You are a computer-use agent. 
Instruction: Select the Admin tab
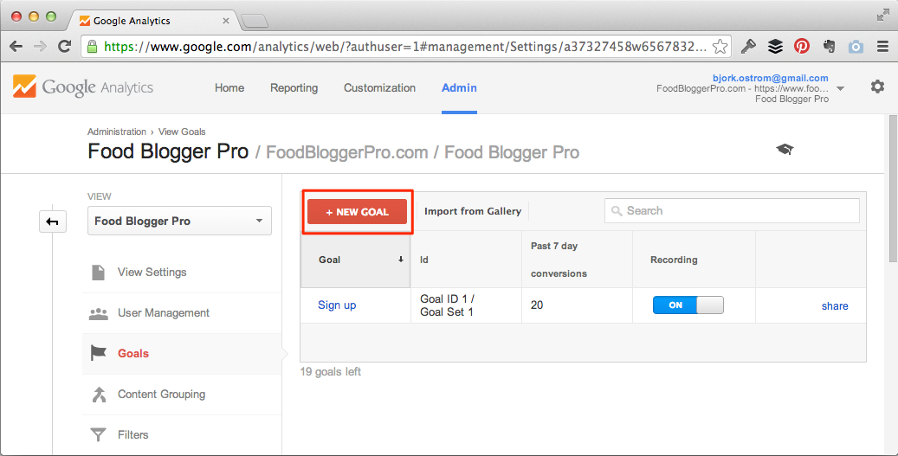click(459, 87)
